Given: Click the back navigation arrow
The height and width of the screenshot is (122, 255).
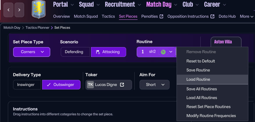Looking at the screenshot, I should pyautogui.click(x=8, y=10).
